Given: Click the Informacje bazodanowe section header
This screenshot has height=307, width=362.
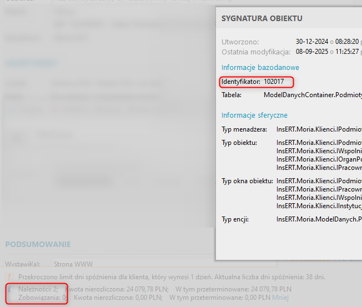Looking at the screenshot, I should tap(260, 67).
